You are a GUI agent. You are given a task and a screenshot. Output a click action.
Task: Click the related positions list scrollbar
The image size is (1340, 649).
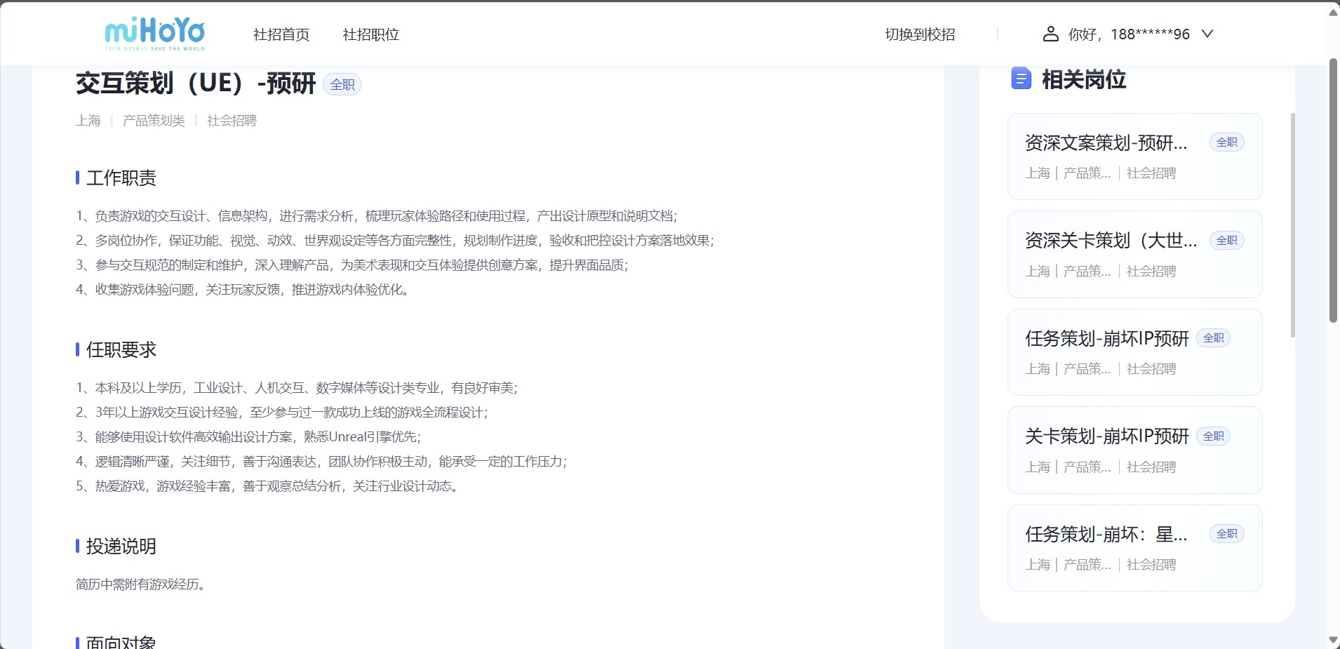pos(1292,225)
